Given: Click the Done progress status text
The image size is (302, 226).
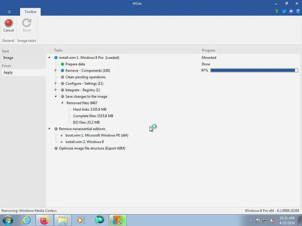Looking at the screenshot, I should 206,64.
